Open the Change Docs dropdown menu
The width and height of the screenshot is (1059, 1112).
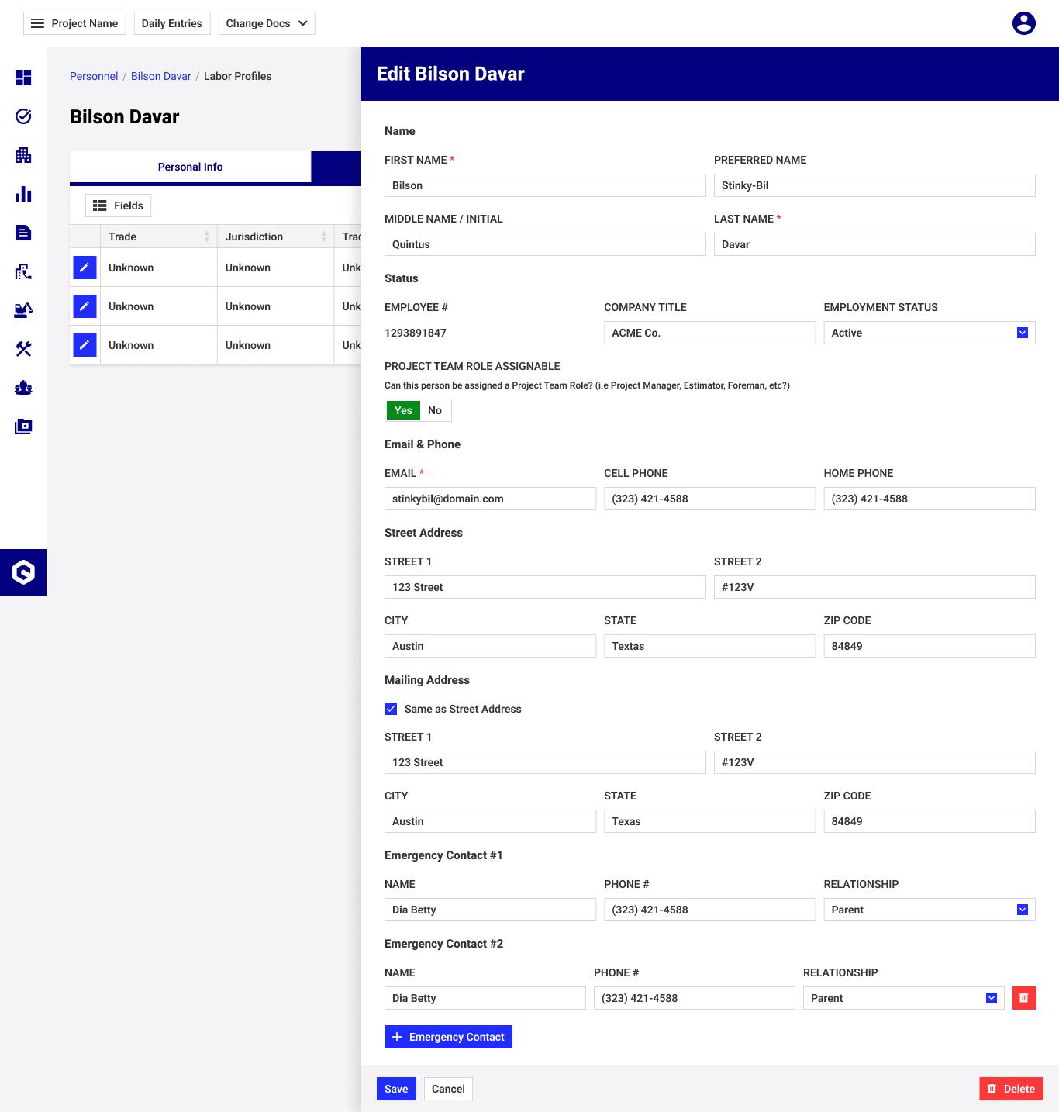267,23
